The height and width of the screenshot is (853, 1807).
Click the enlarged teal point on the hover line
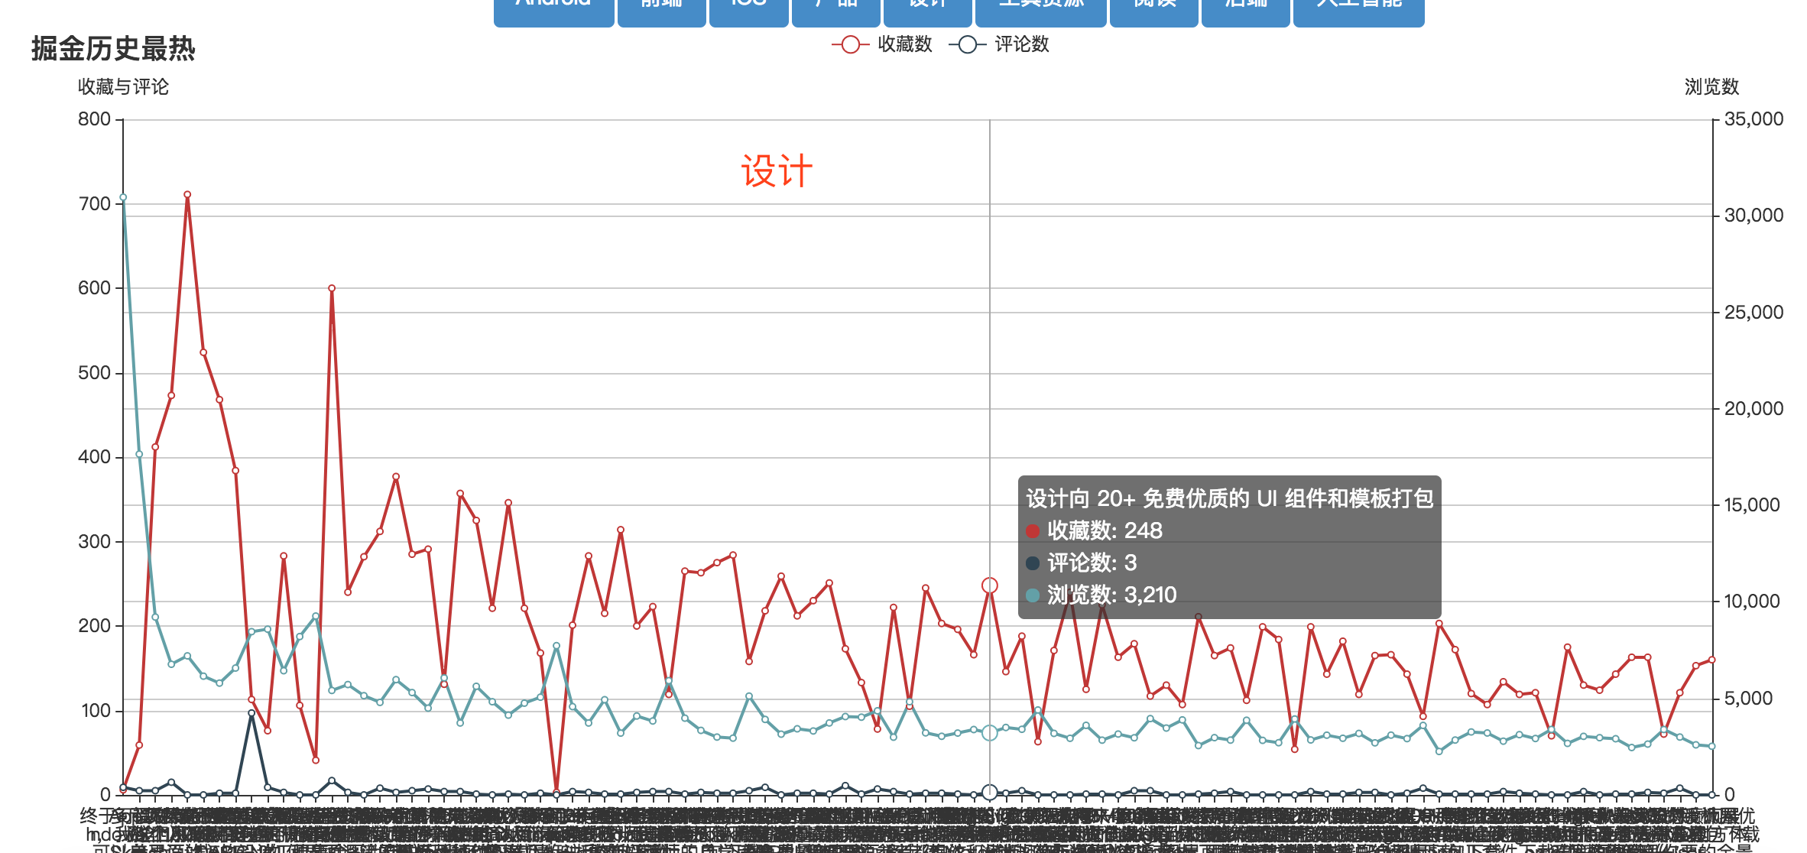pyautogui.click(x=989, y=733)
